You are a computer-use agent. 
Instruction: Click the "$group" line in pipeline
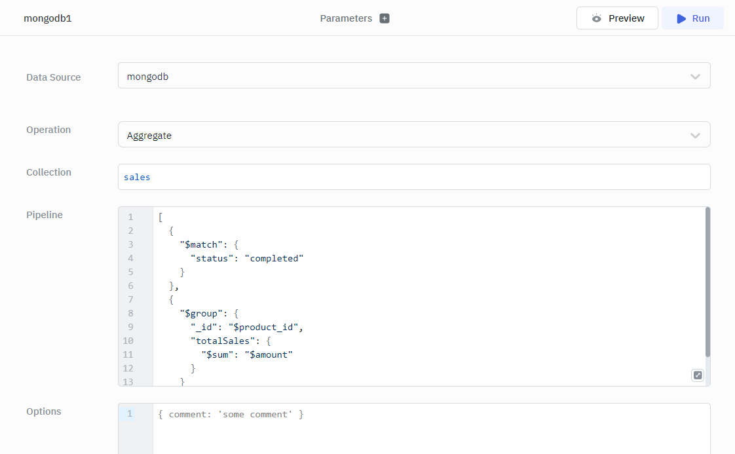(x=203, y=313)
